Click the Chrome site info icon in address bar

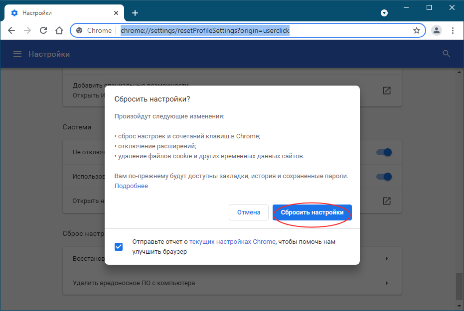coord(79,30)
